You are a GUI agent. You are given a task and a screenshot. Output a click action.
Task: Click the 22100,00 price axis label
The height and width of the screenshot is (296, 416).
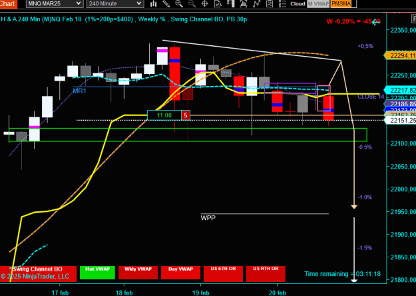(x=403, y=143)
